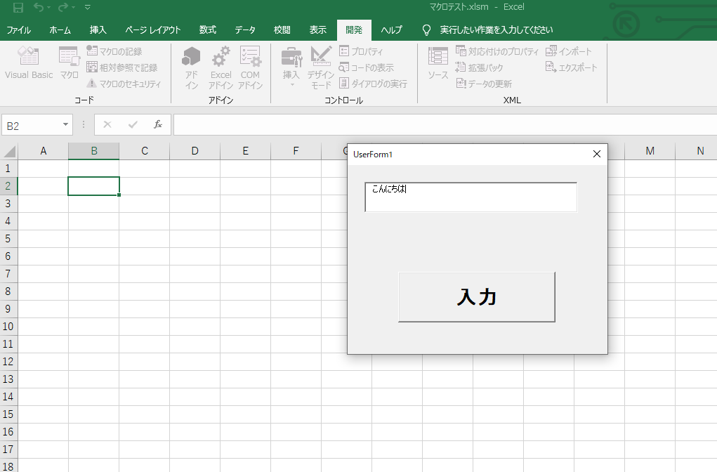717x472 pixels.
Task: Click コードの表示 to view code
Action: [367, 67]
